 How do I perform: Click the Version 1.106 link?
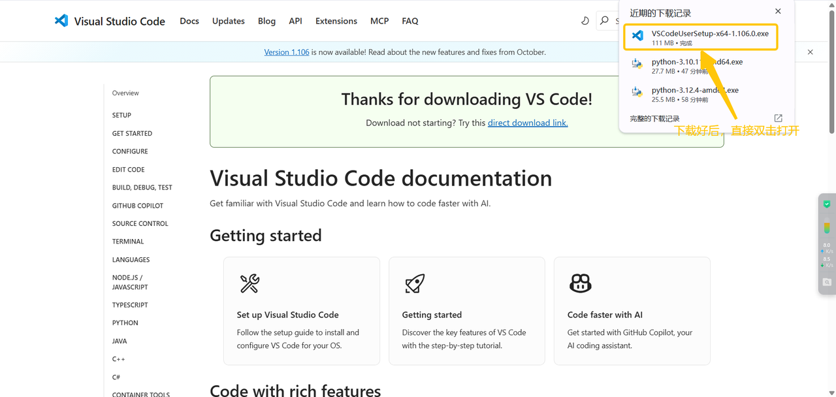(286, 52)
